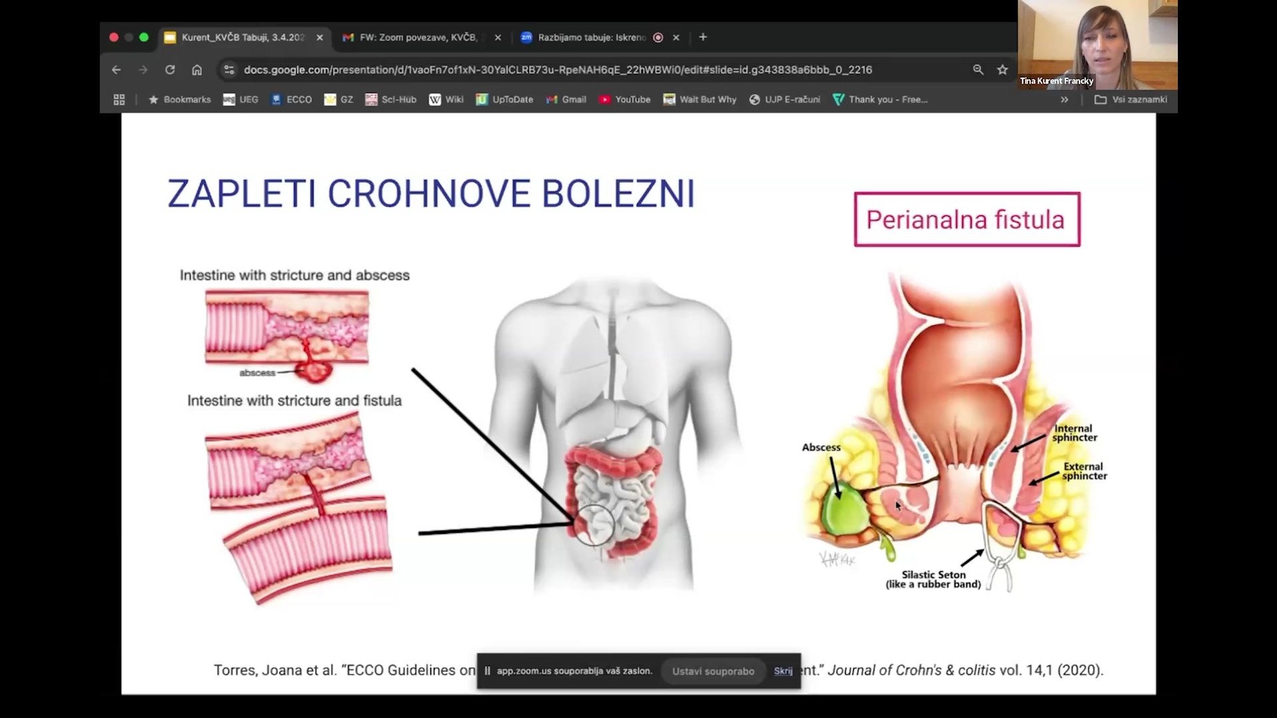Viewport: 1277px width, 718px height.
Task: Bookmark this page with the star icon
Action: click(x=1002, y=70)
